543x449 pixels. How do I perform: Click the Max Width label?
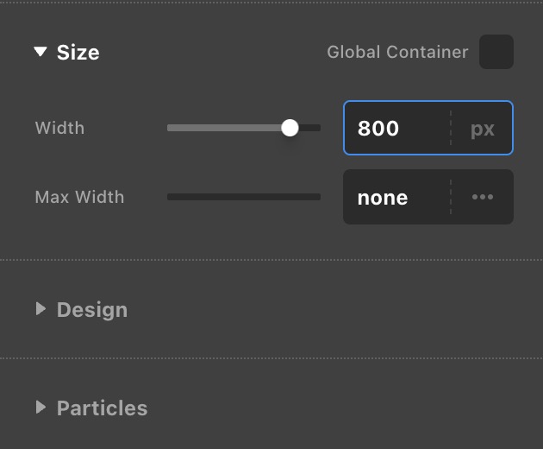coord(79,197)
